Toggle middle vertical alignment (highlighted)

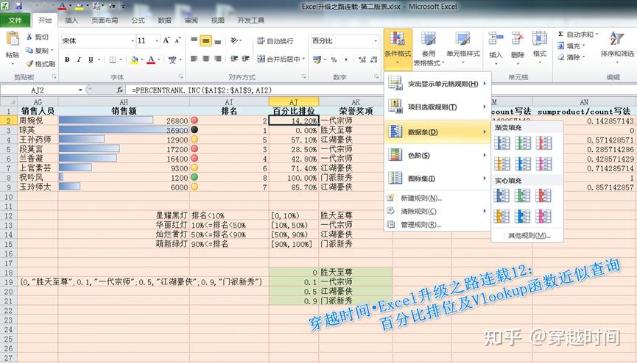pos(206,40)
